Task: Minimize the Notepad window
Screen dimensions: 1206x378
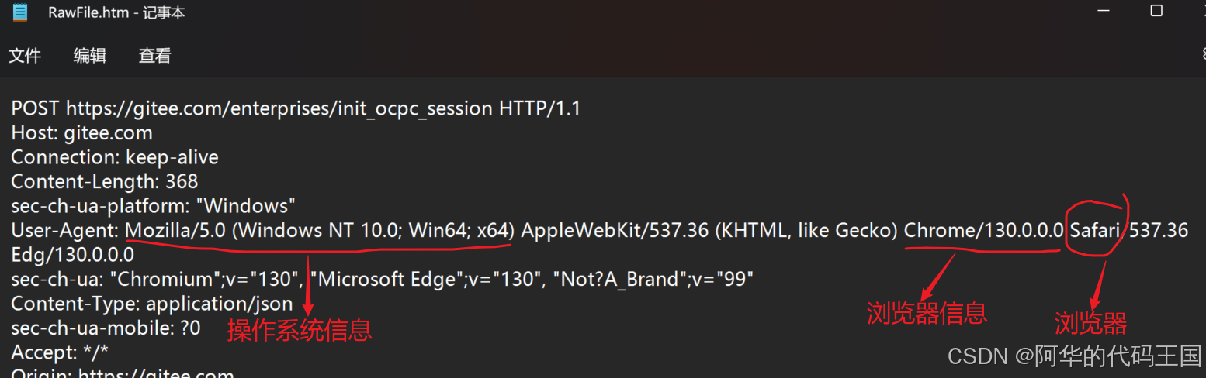Action: pyautogui.click(x=1105, y=11)
